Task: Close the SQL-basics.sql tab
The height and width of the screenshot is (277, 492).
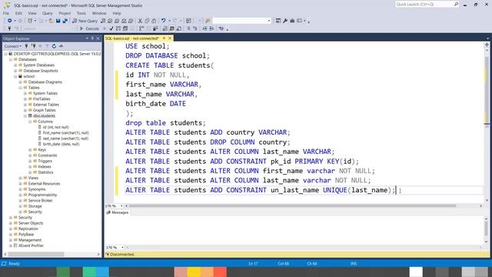Action: click(x=170, y=38)
